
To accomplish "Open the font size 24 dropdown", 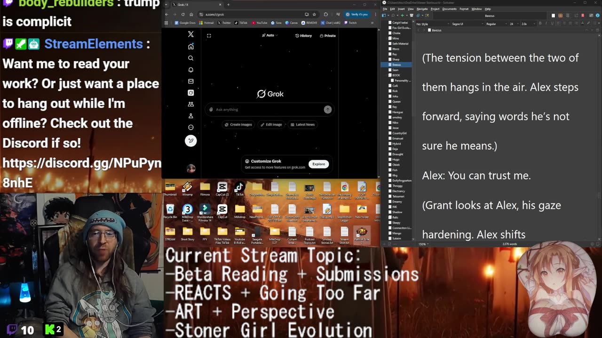I will (514, 24).
